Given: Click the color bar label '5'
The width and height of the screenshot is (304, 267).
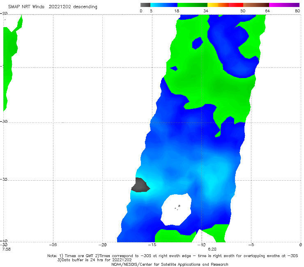Looking at the screenshot, I should click(151, 11).
